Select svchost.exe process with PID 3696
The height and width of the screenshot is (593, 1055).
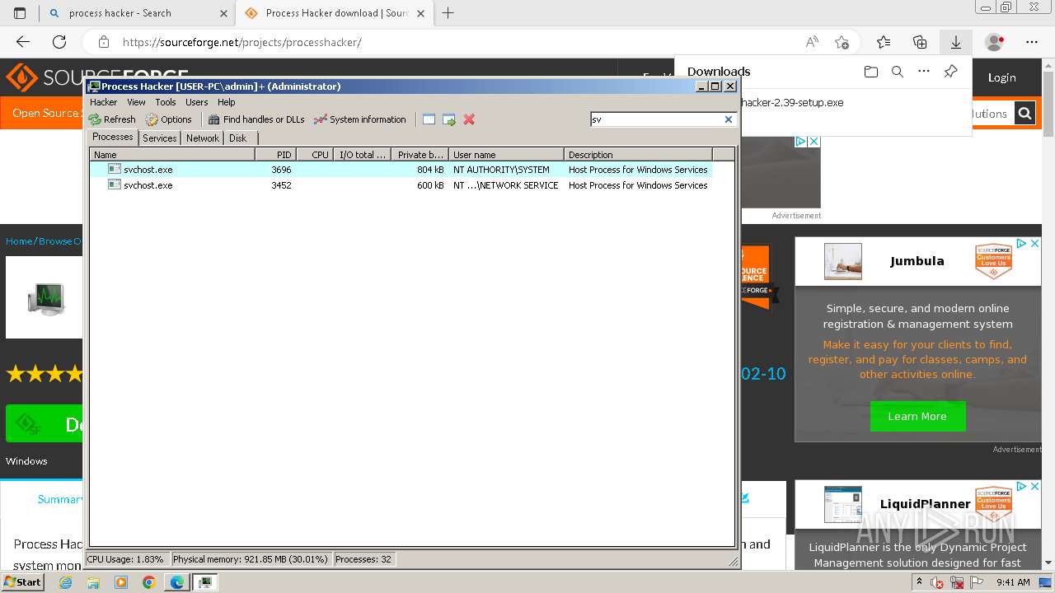point(401,170)
